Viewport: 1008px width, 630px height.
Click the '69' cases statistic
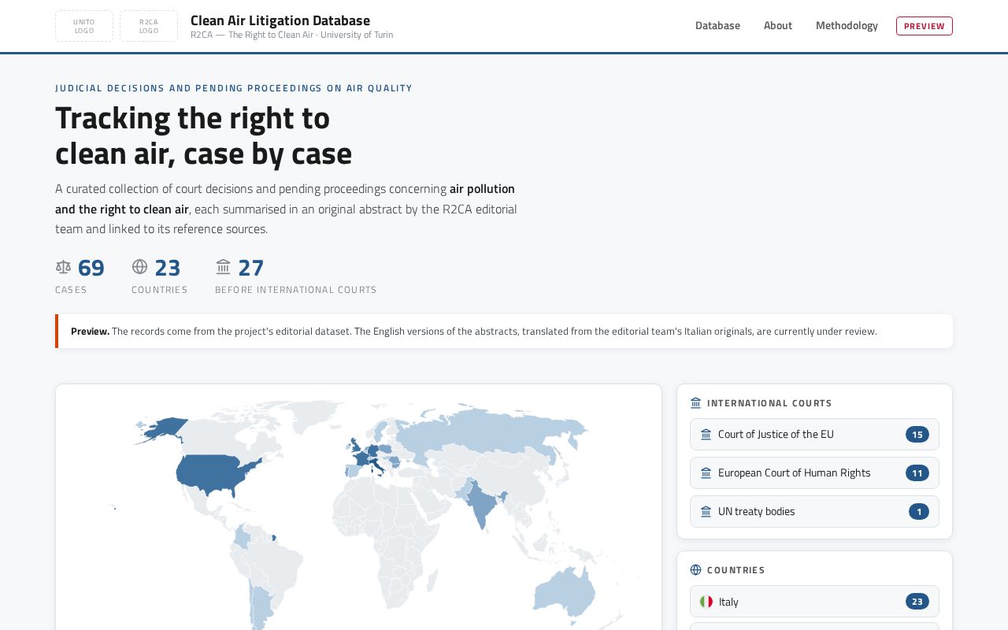pos(91,268)
